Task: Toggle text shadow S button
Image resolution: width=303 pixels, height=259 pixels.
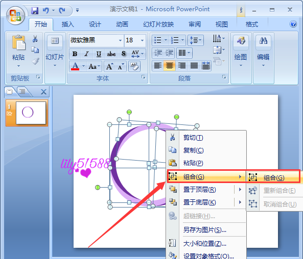Action: pyautogui.click(x=124, y=54)
